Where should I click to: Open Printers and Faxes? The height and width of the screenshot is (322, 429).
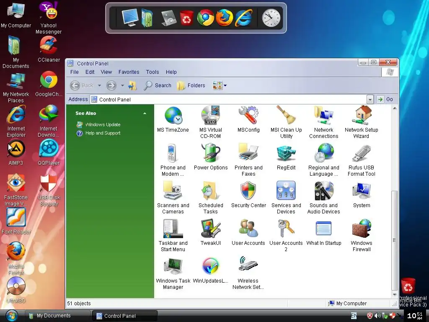click(x=248, y=160)
